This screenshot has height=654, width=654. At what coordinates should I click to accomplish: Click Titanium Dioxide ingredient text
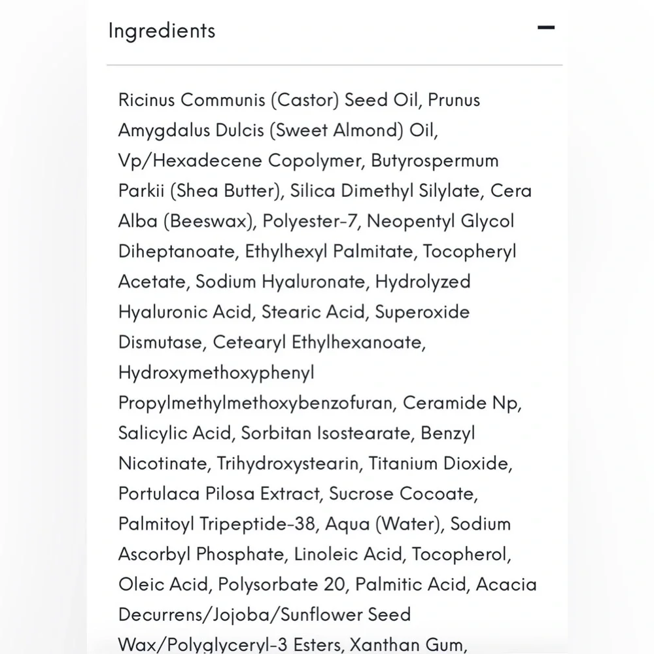click(440, 464)
